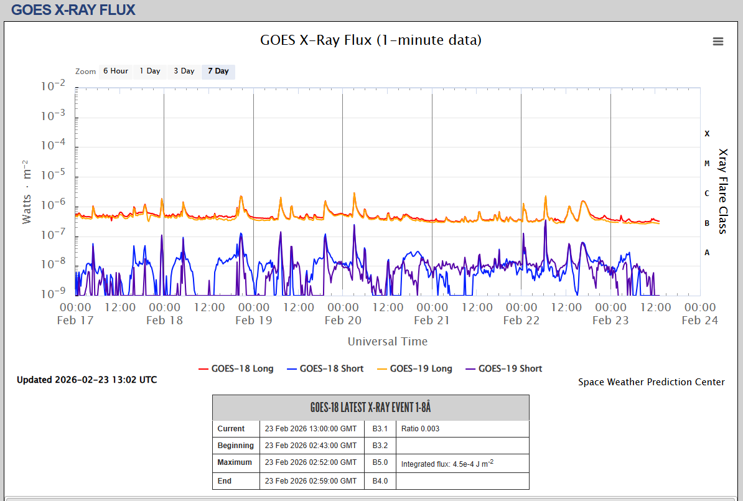The width and height of the screenshot is (743, 501).
Task: Select the 1 Day zoom range
Action: tap(150, 71)
